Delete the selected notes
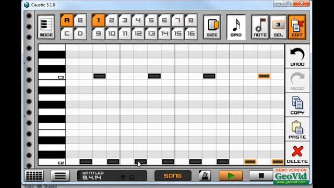The image size is (334, 188). tap(297, 154)
